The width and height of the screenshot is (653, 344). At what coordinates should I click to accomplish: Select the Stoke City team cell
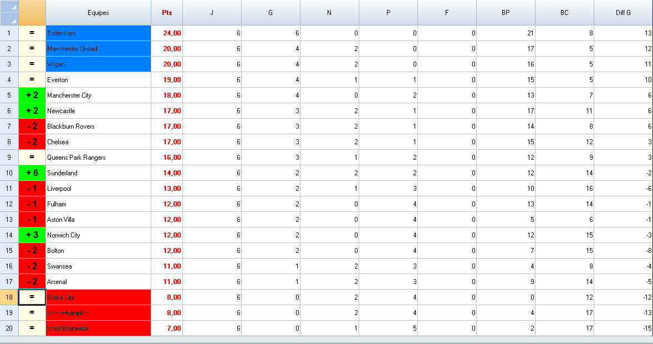(x=98, y=297)
